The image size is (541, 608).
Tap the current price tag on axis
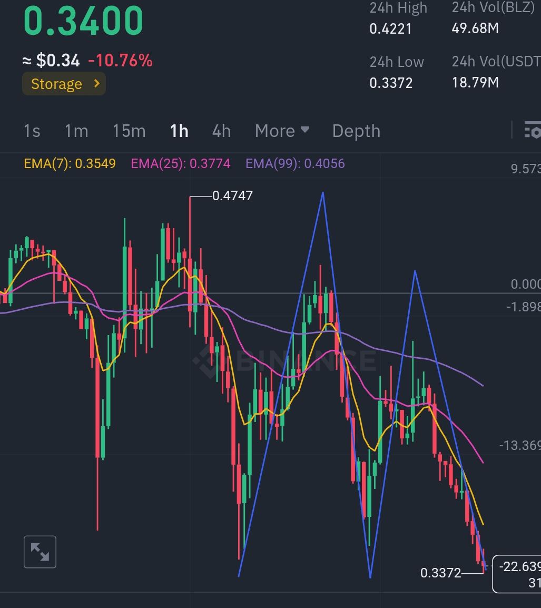pos(518,574)
